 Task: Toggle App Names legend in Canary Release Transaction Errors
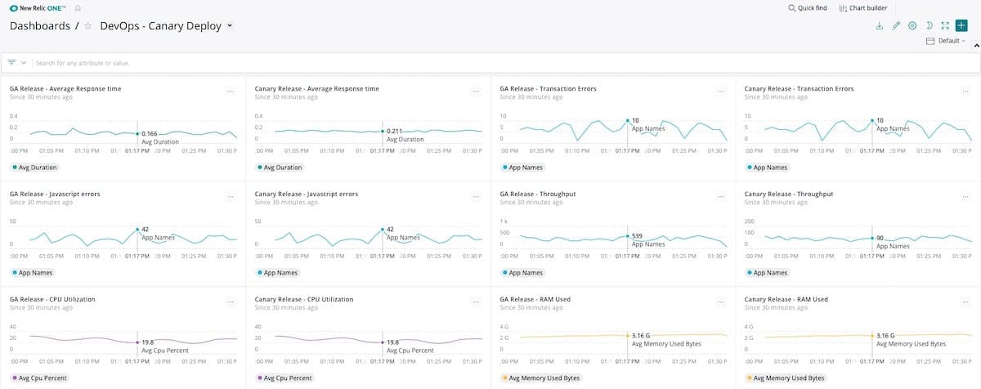click(767, 168)
